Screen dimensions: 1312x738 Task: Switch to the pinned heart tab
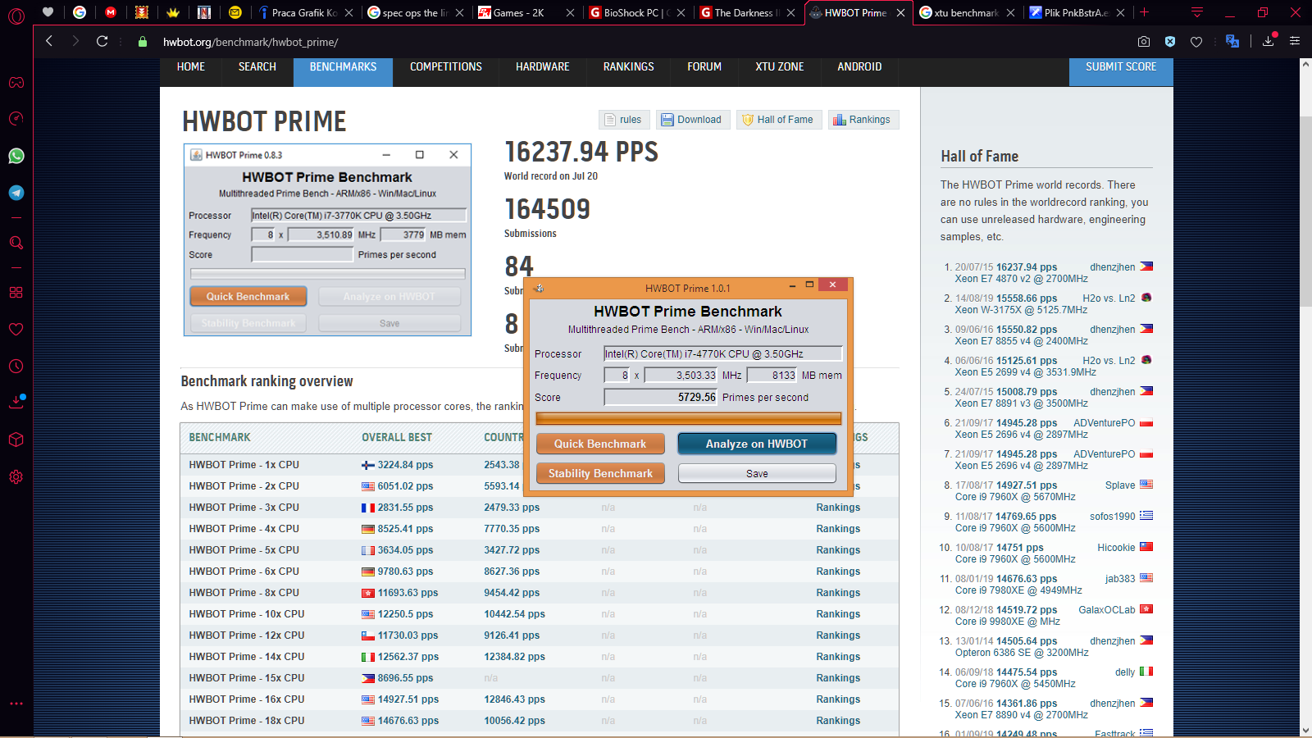48,12
